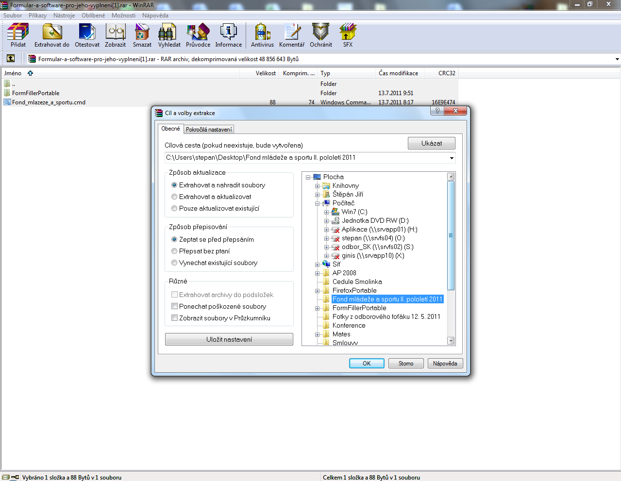Image resolution: width=621 pixels, height=481 pixels.
Task: Click the Jednotka DVD RW drive icon
Action: tap(336, 220)
